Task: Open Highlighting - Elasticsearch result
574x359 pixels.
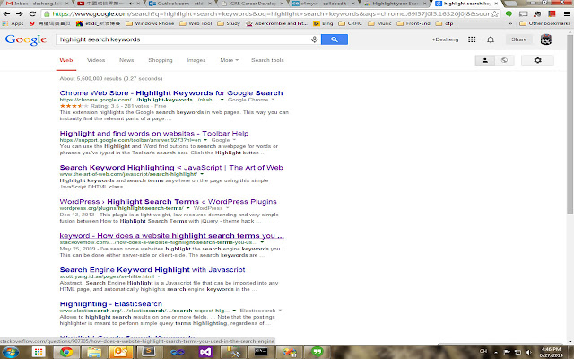Action: [111, 303]
